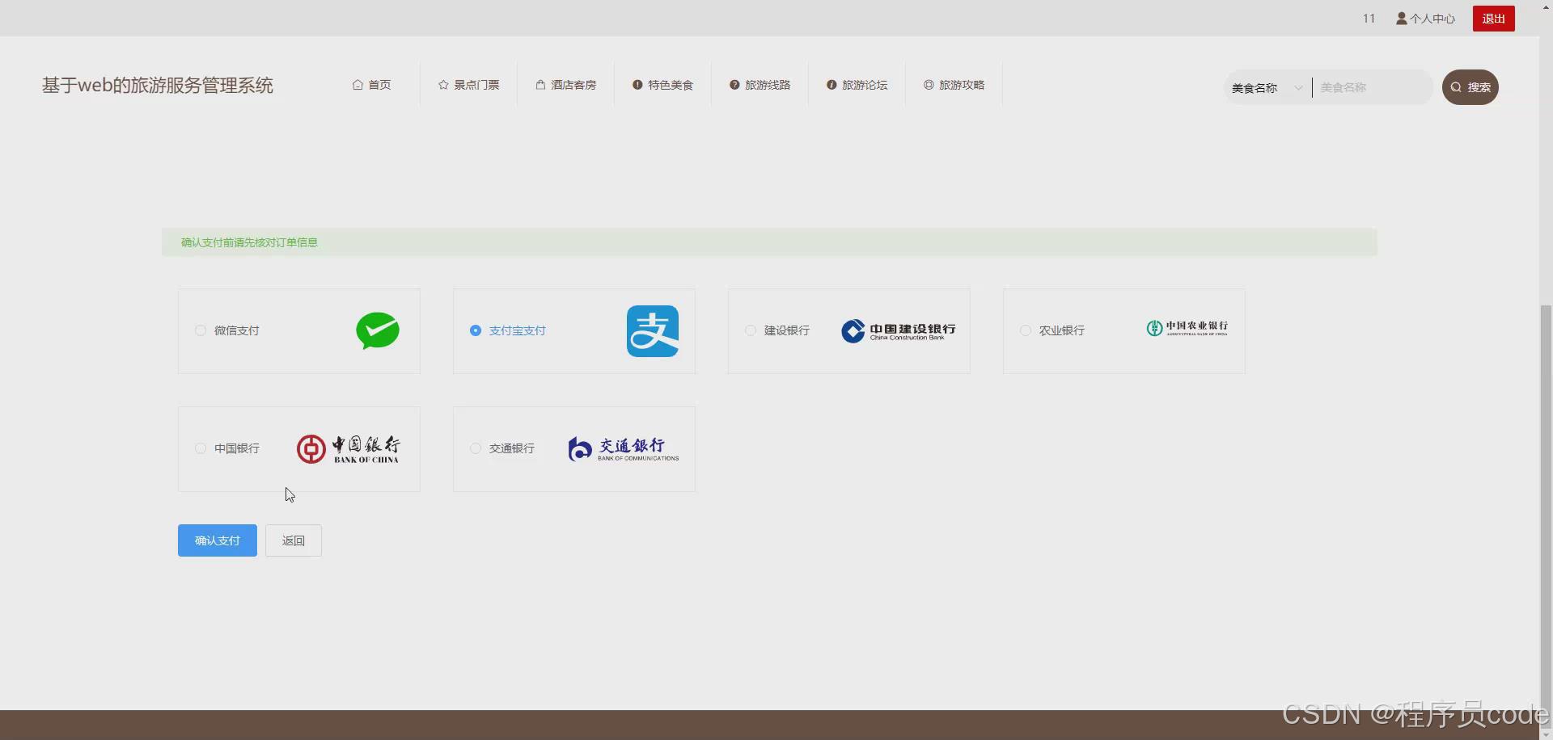Click the 美食名称 search input field
The height and width of the screenshot is (740, 1553).
click(1373, 87)
